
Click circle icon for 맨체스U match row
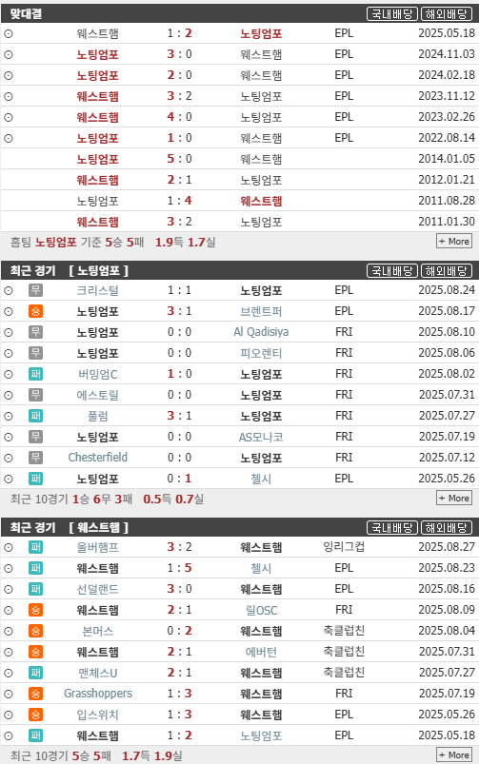click(9, 674)
